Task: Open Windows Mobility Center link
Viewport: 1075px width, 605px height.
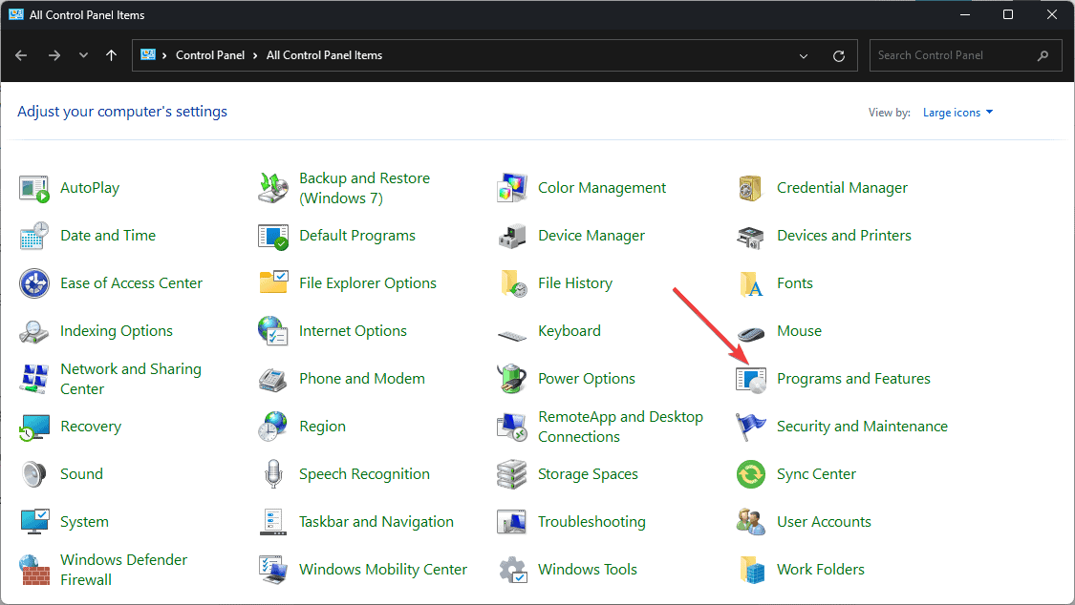Action: coord(382,570)
